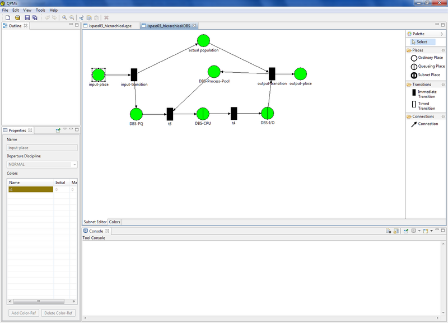Open the Tools menu

[x=40, y=10]
